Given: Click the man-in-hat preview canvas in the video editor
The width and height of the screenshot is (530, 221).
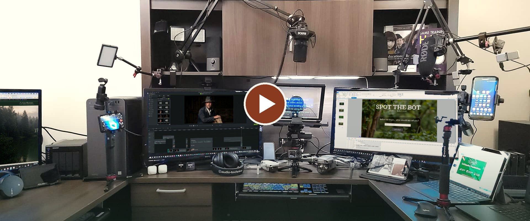Looking at the screenshot, I should (x=209, y=109).
